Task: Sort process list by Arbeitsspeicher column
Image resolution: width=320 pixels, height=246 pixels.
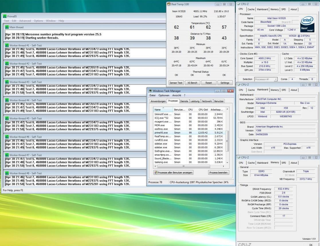Action: pyautogui.click(x=217, y=110)
